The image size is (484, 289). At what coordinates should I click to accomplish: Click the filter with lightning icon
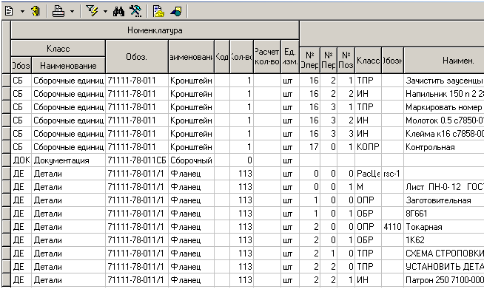coord(92,11)
